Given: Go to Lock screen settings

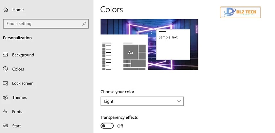Looking at the screenshot, I should click(x=23, y=83).
